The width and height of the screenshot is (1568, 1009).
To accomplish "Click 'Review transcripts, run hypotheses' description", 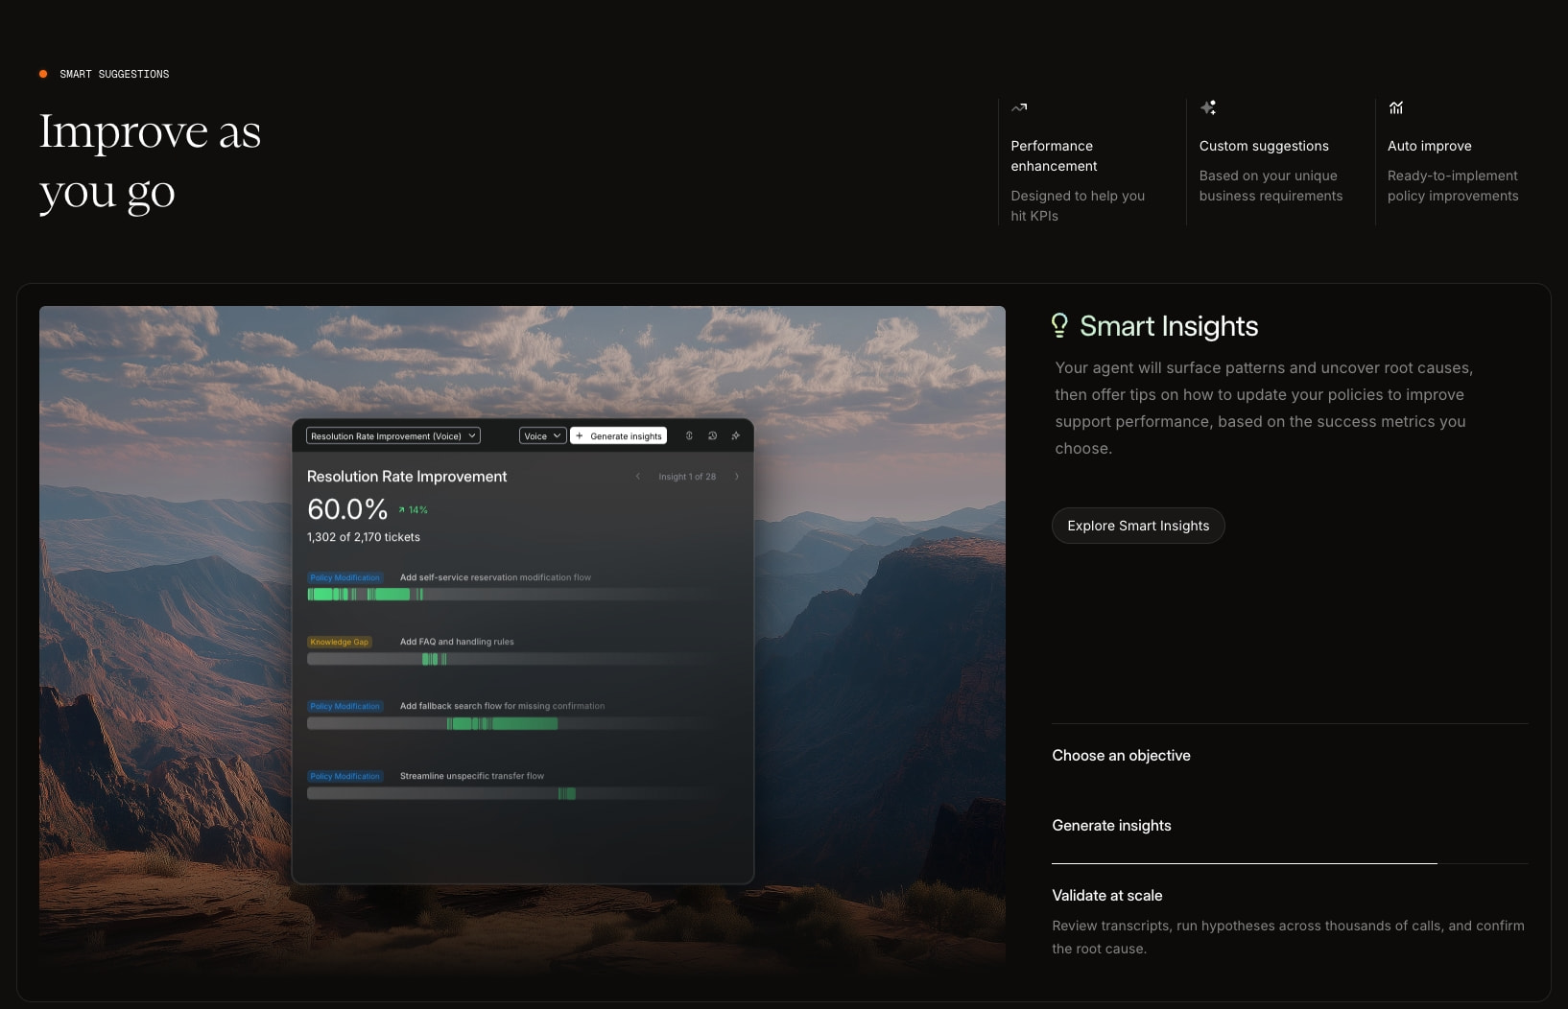I will (1288, 937).
